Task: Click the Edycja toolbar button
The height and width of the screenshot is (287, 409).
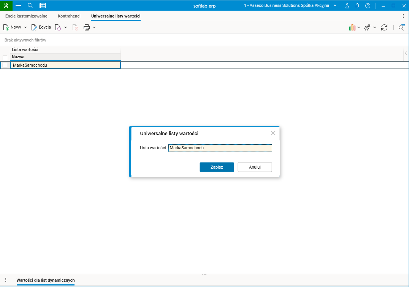Action: click(41, 27)
